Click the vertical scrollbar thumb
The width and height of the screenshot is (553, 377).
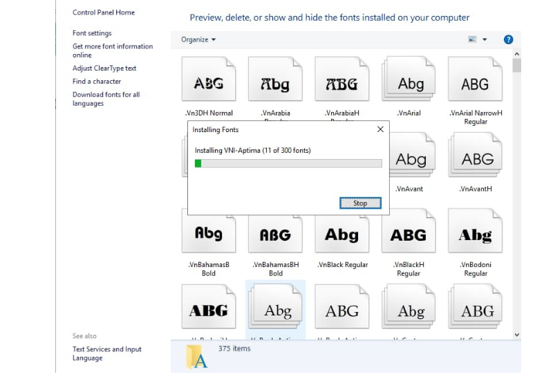(x=516, y=66)
